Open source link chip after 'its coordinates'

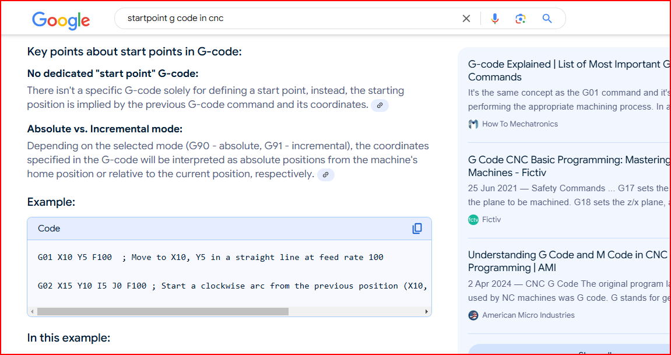click(x=380, y=105)
